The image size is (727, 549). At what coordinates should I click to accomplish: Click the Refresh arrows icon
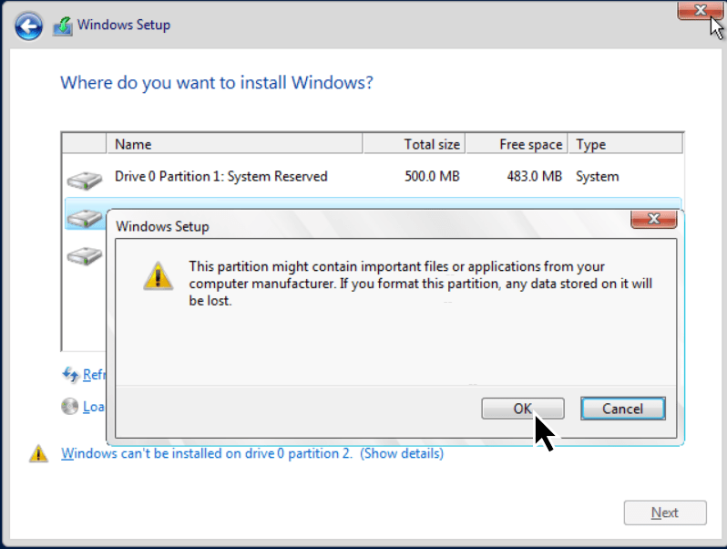click(70, 374)
